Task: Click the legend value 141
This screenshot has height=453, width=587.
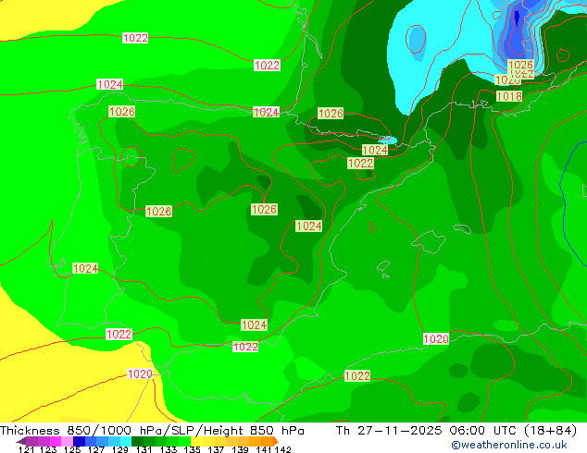Action: pos(264,449)
